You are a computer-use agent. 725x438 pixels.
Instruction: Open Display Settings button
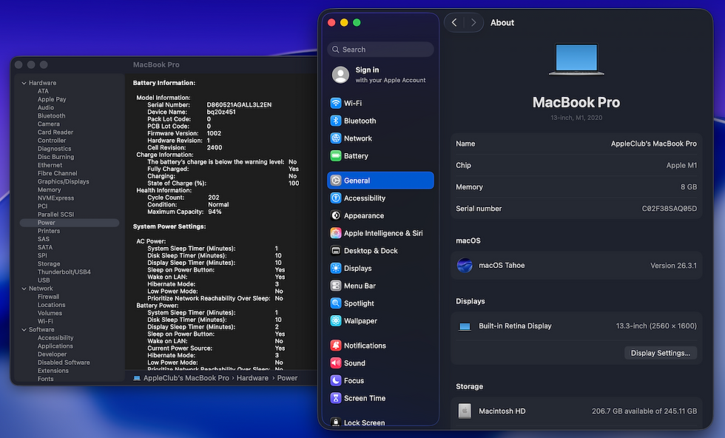point(660,353)
